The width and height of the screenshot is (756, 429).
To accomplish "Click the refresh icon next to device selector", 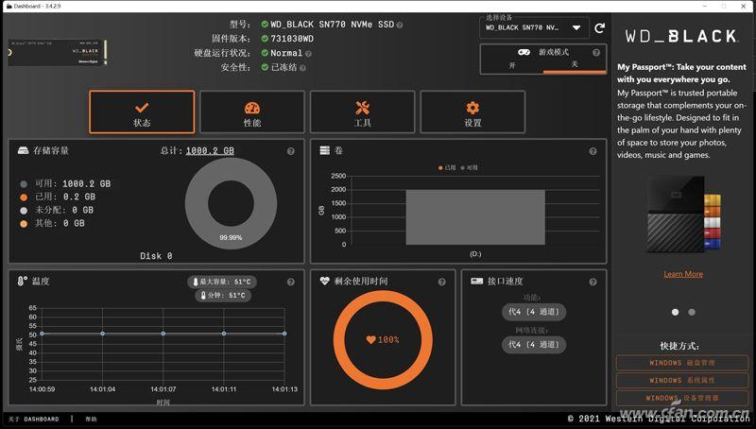I will (599, 28).
